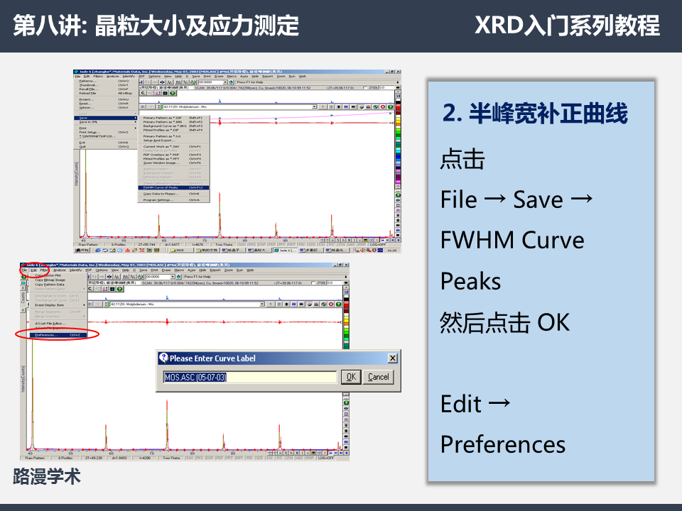
Task: Select Primary Pattern as *.DIF in submenu
Action: coord(174,118)
